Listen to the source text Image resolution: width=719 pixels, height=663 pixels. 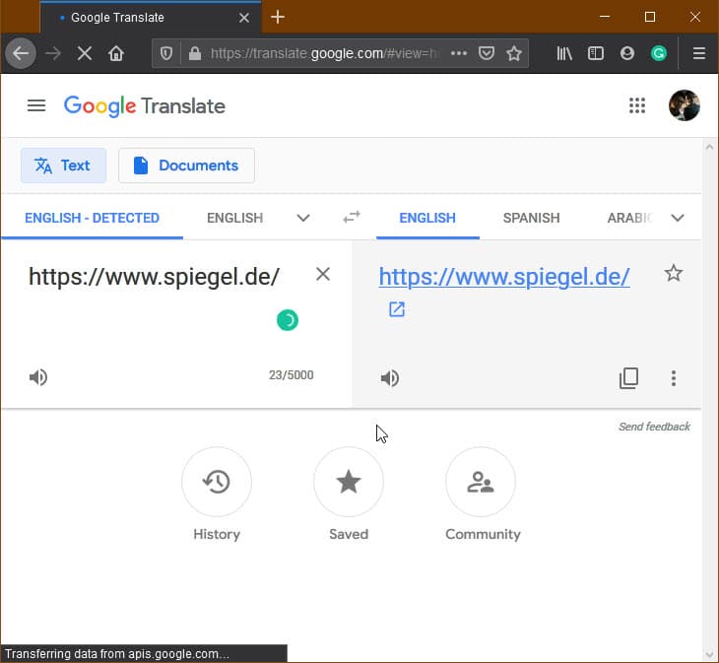[38, 377]
